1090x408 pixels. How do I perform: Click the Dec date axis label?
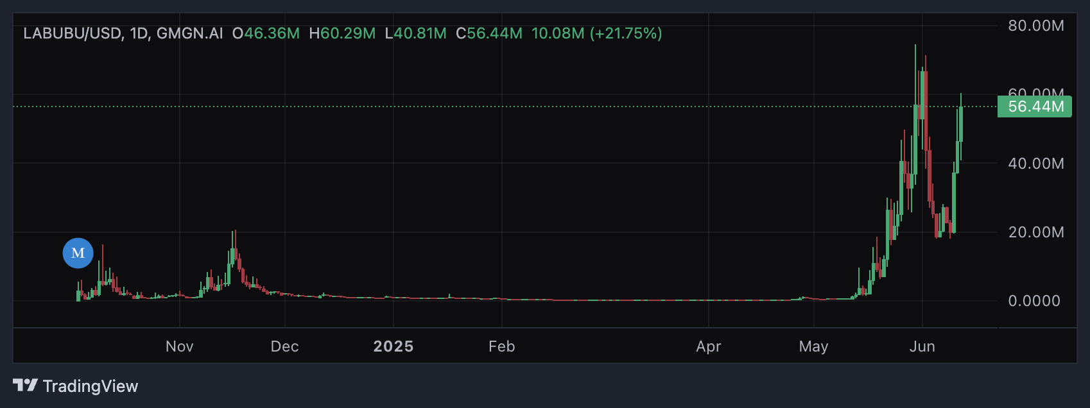285,346
